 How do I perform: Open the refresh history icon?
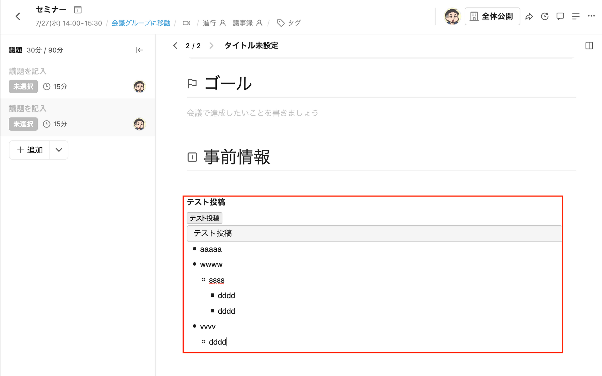545,16
